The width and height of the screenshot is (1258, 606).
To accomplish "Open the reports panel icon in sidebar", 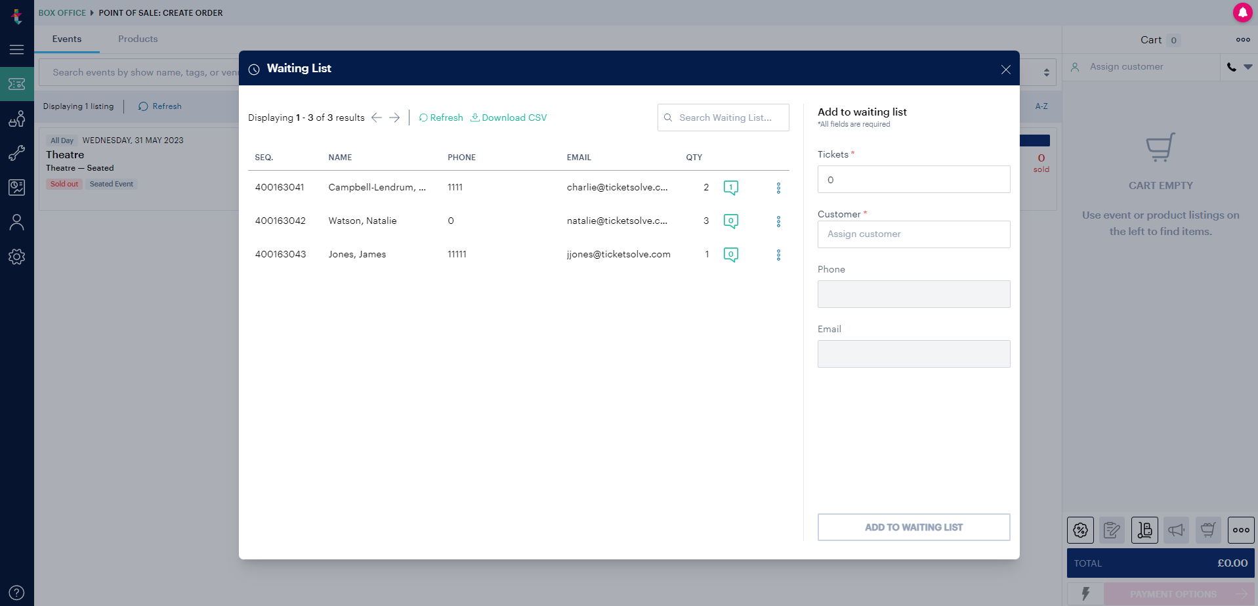I will [x=17, y=187].
